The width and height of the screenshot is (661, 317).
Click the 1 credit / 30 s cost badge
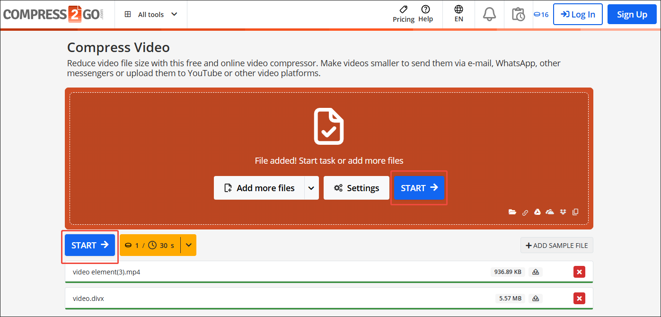[x=150, y=245]
